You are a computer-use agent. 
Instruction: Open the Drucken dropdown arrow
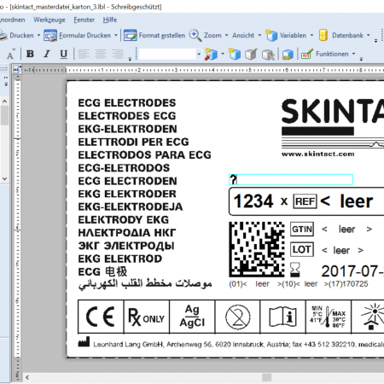[38, 36]
